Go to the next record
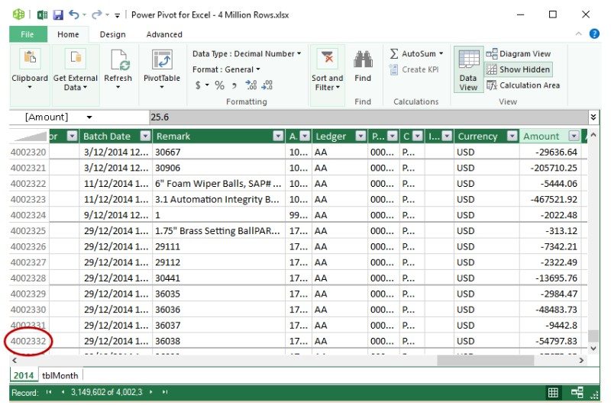 click(x=150, y=392)
